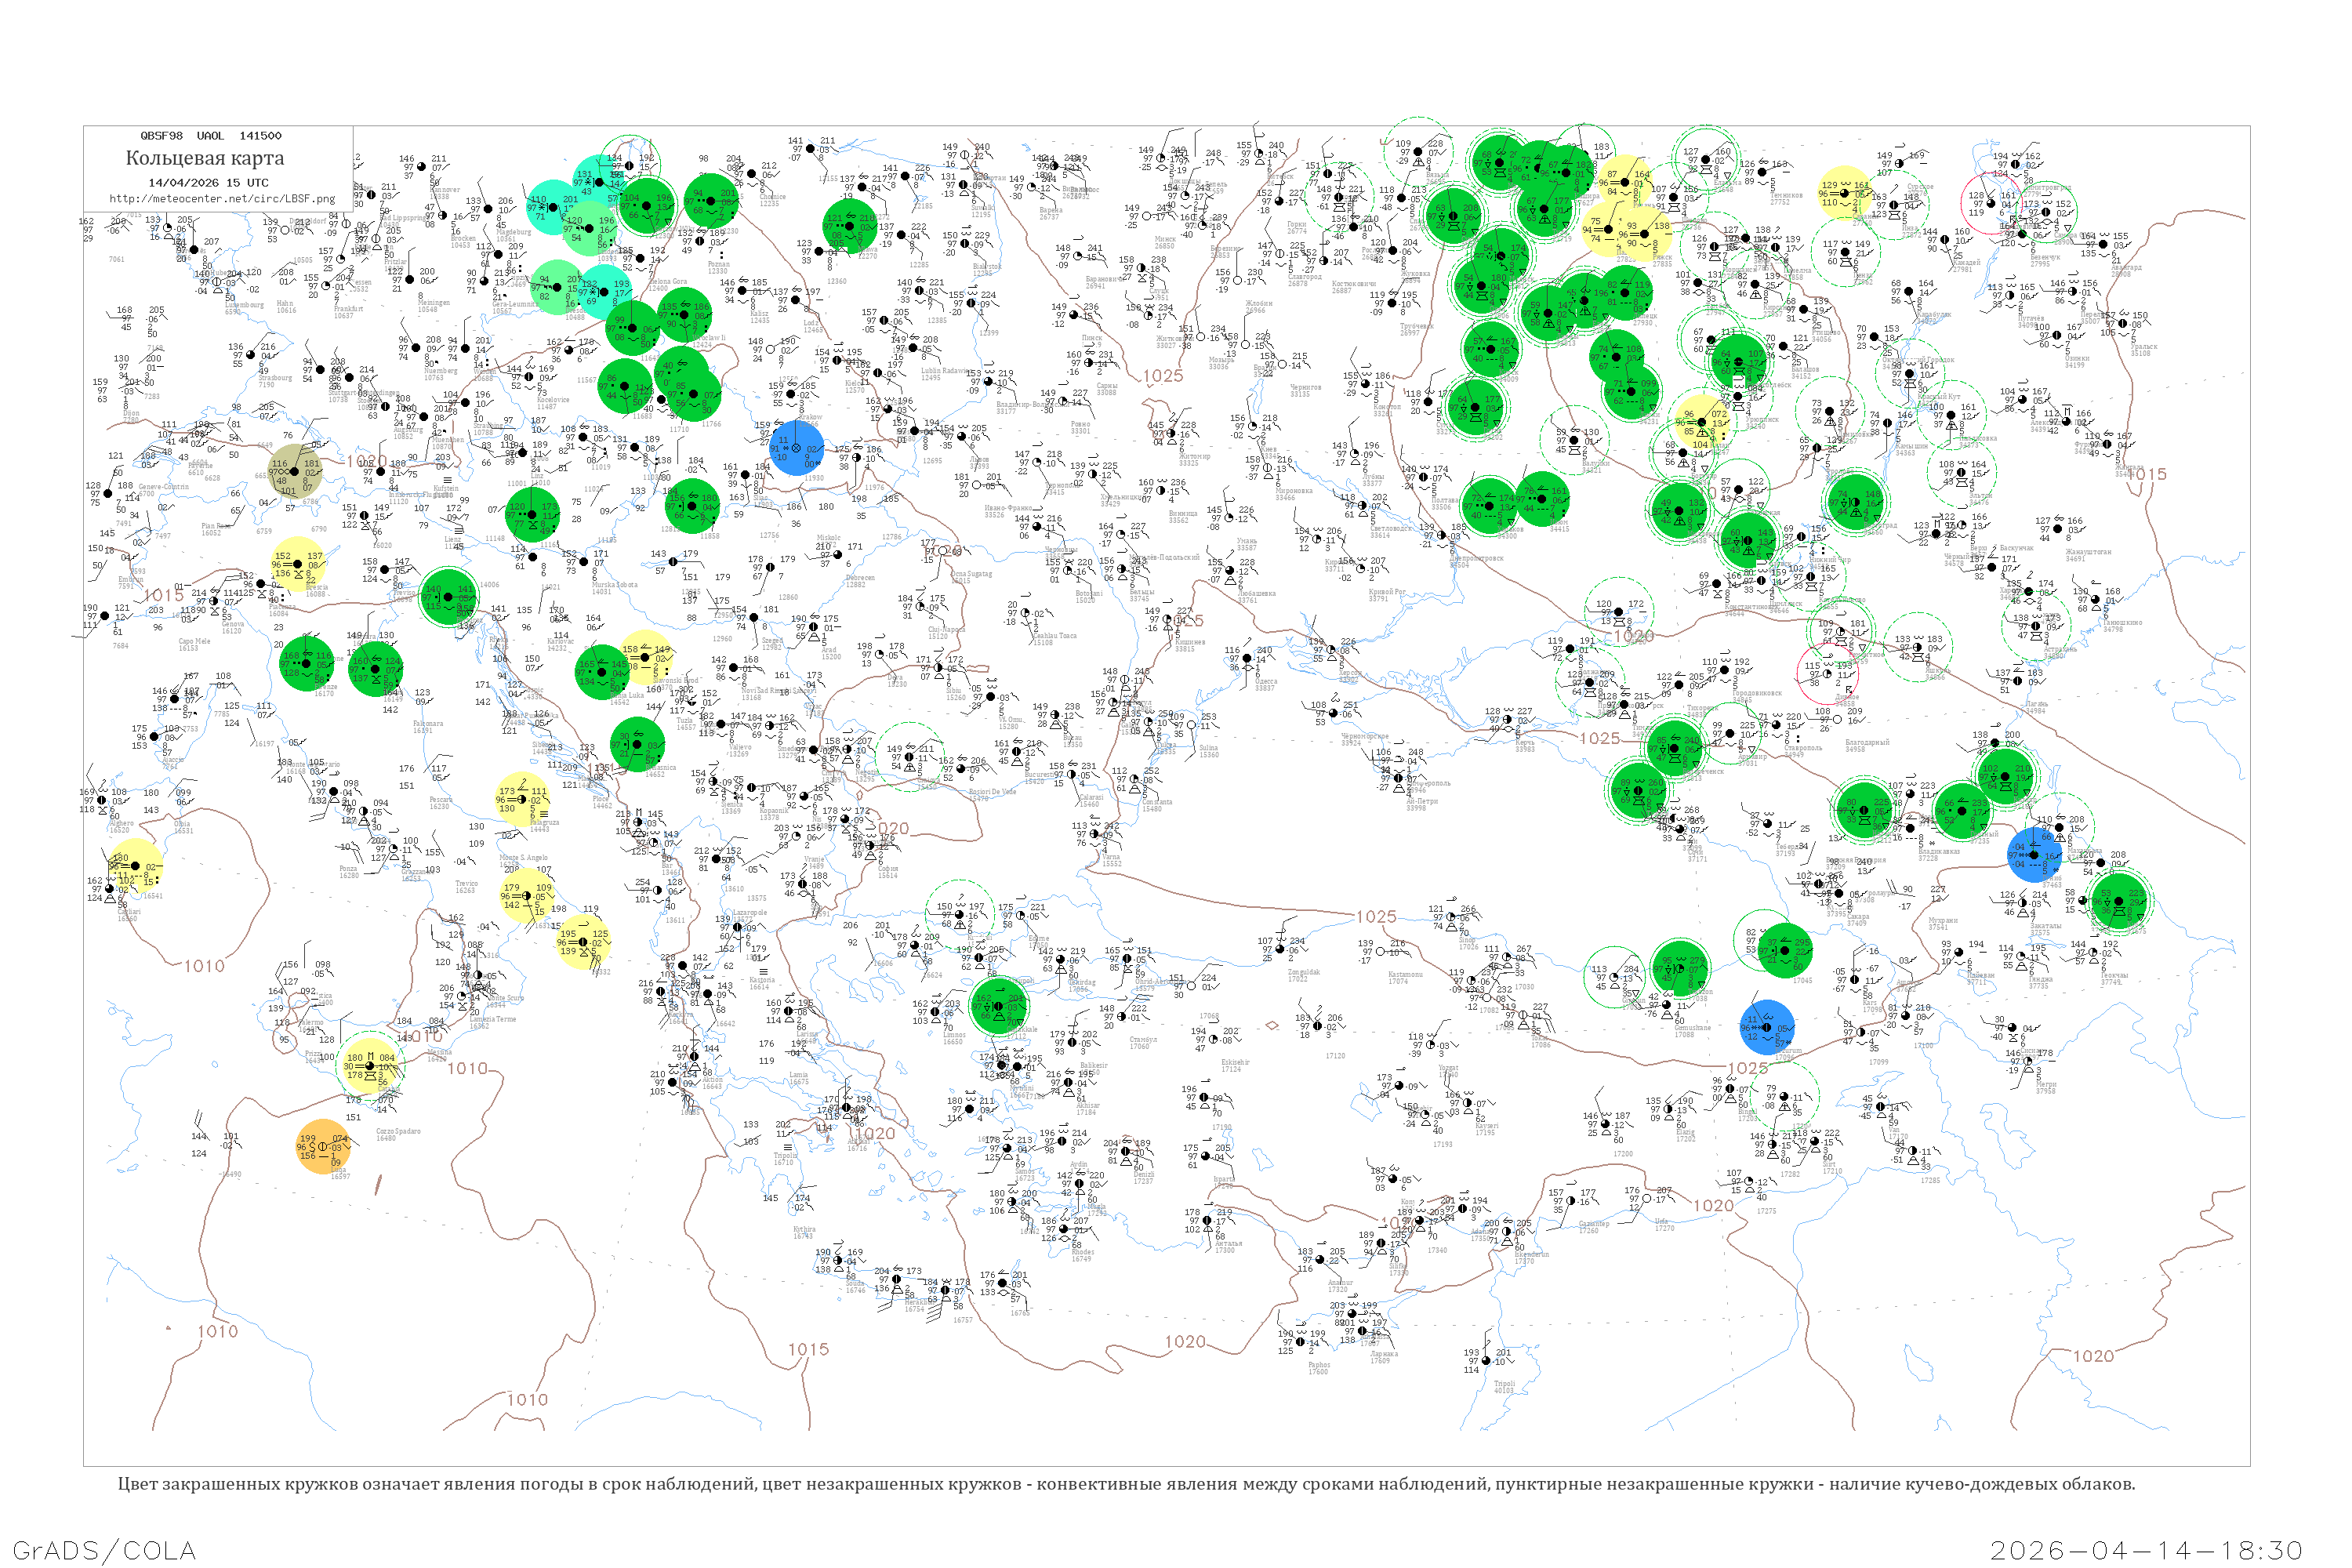This screenshot has height=1568, width=2352.
Task: Click the yellow circle near Sicily's green dashed ring
Action: click(x=369, y=1066)
